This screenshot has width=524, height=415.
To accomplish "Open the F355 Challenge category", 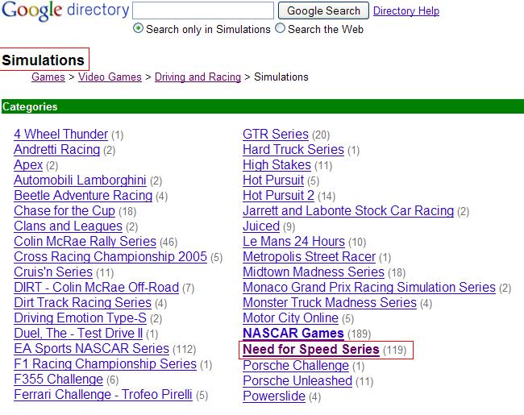I will pos(59,380).
